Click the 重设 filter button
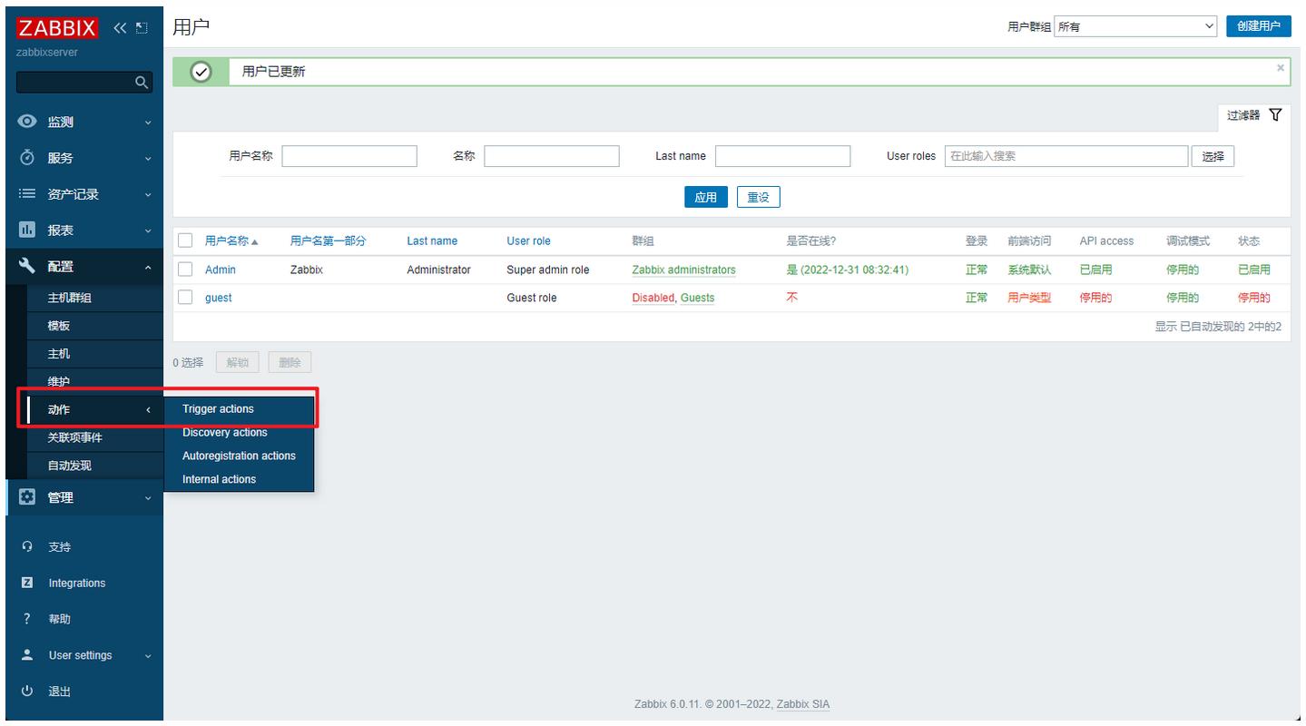The height and width of the screenshot is (726, 1306). pos(758,197)
